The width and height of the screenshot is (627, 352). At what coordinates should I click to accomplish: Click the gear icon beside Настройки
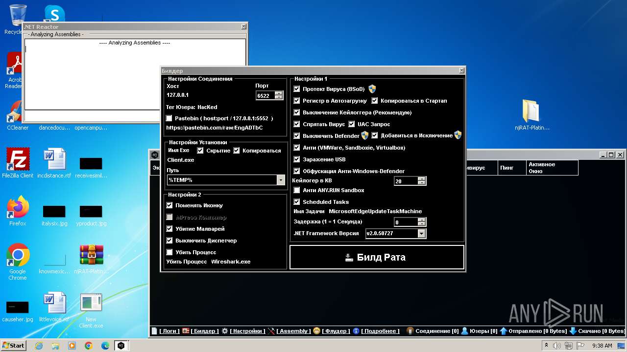tap(225, 331)
